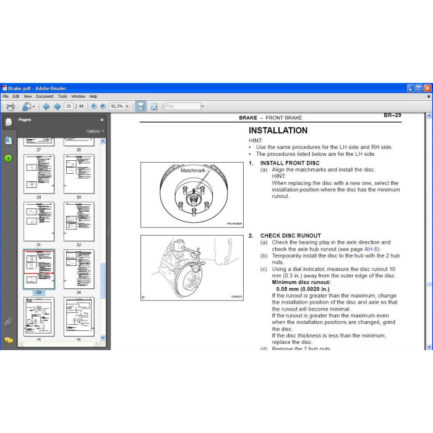
Task: Open the File menu
Action: pyautogui.click(x=6, y=96)
